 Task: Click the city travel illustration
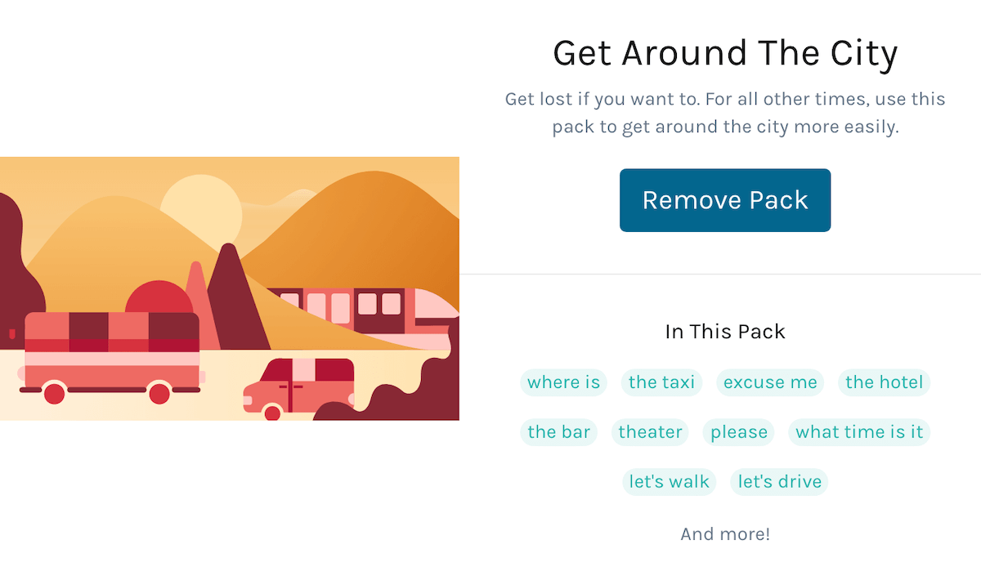coord(230,288)
